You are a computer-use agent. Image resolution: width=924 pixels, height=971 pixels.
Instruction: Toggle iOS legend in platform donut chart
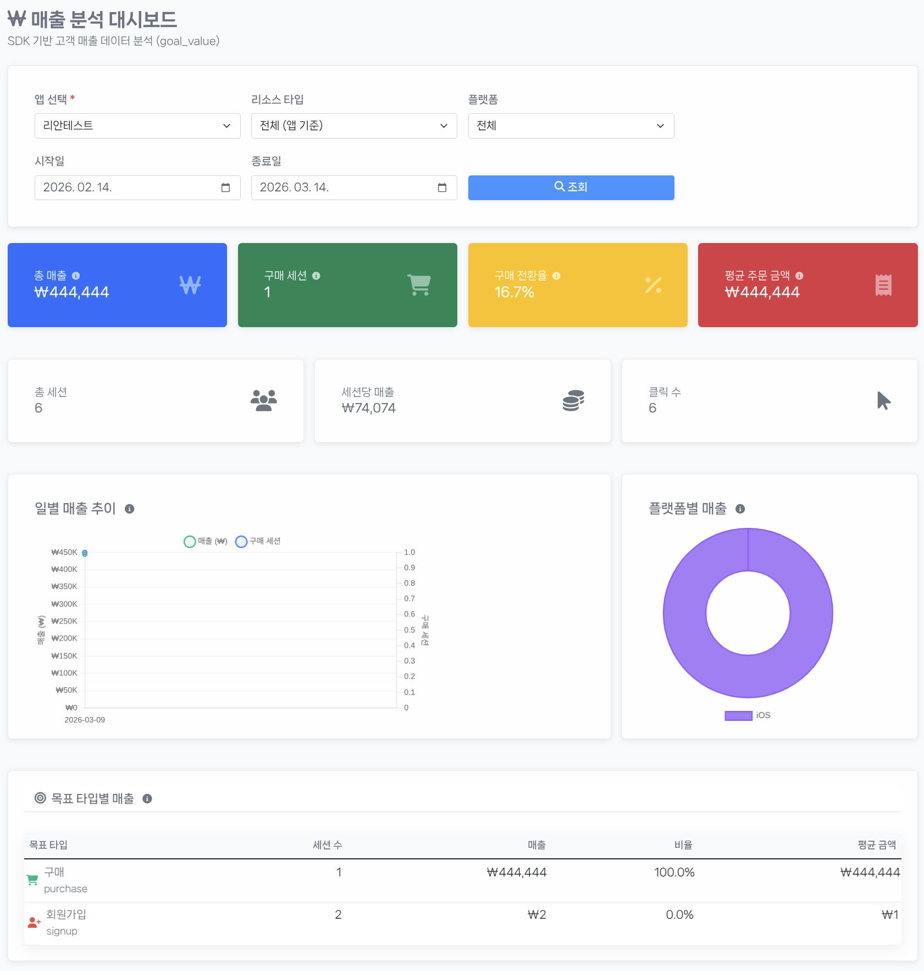pos(748,715)
